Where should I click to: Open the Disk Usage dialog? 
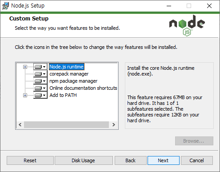(x=84, y=160)
